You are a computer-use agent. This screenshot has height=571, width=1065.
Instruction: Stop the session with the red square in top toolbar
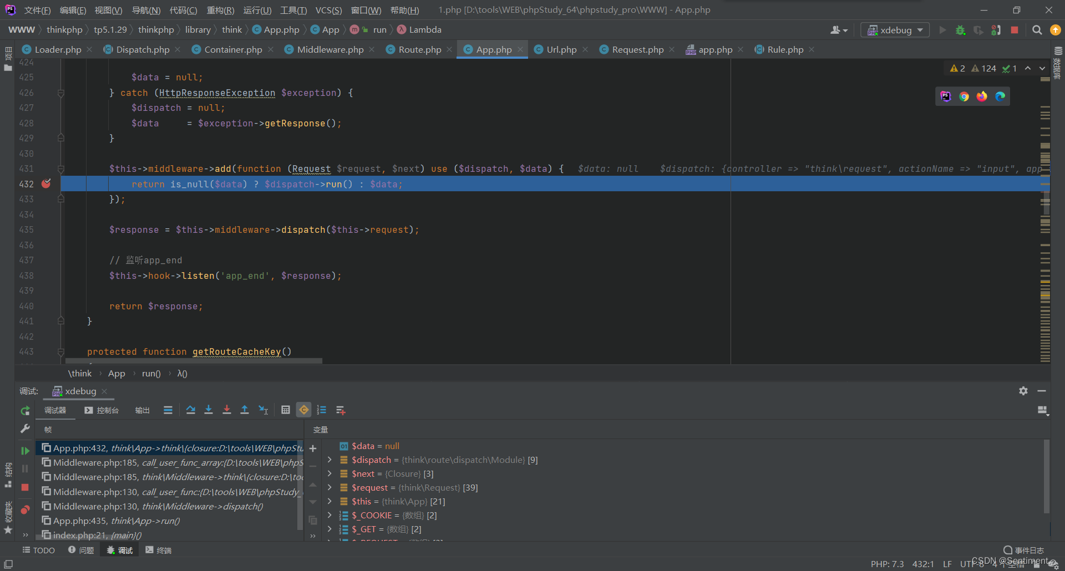click(1015, 30)
